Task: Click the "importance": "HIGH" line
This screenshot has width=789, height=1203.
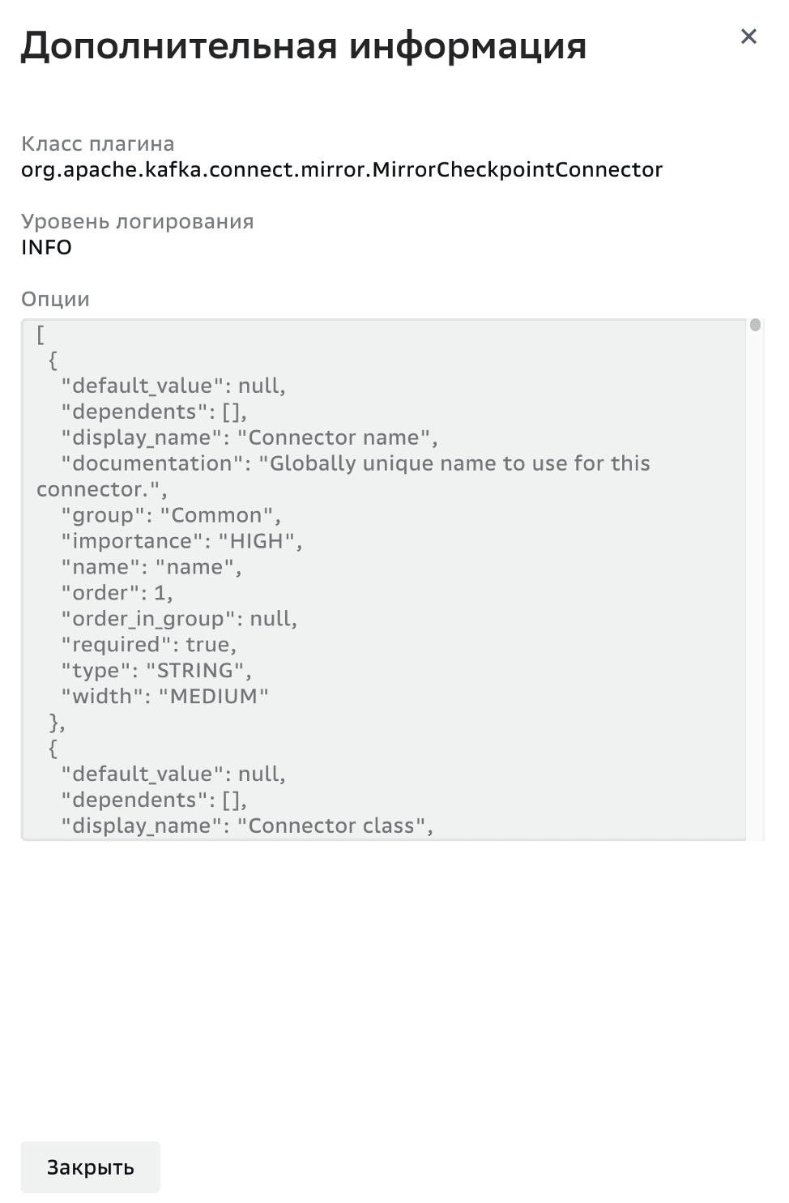Action: tap(181, 541)
